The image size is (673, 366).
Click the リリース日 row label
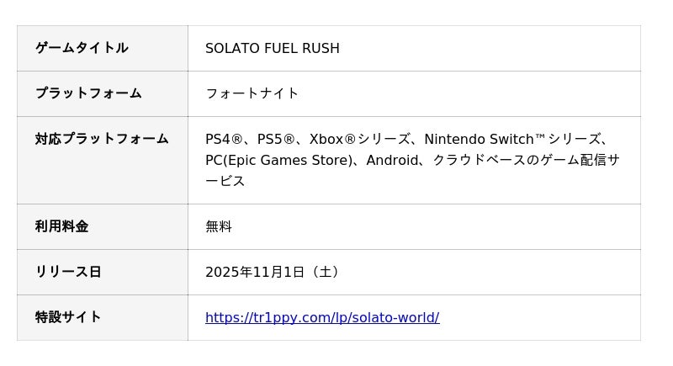point(68,272)
